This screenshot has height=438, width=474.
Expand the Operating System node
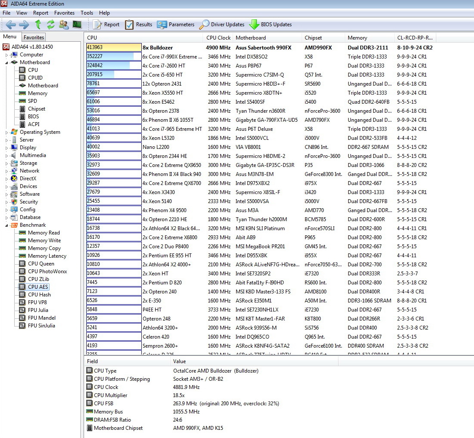coord(6,132)
